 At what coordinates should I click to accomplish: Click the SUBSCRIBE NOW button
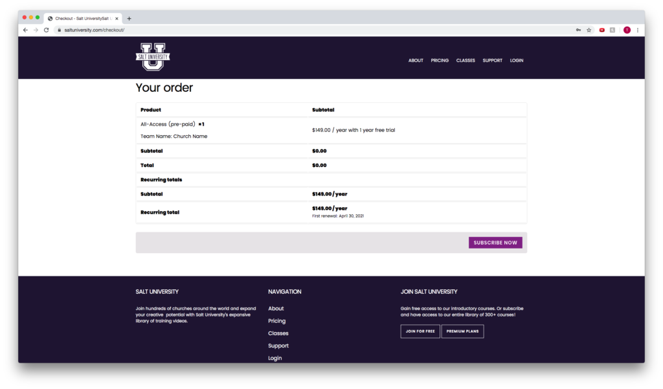tap(495, 243)
